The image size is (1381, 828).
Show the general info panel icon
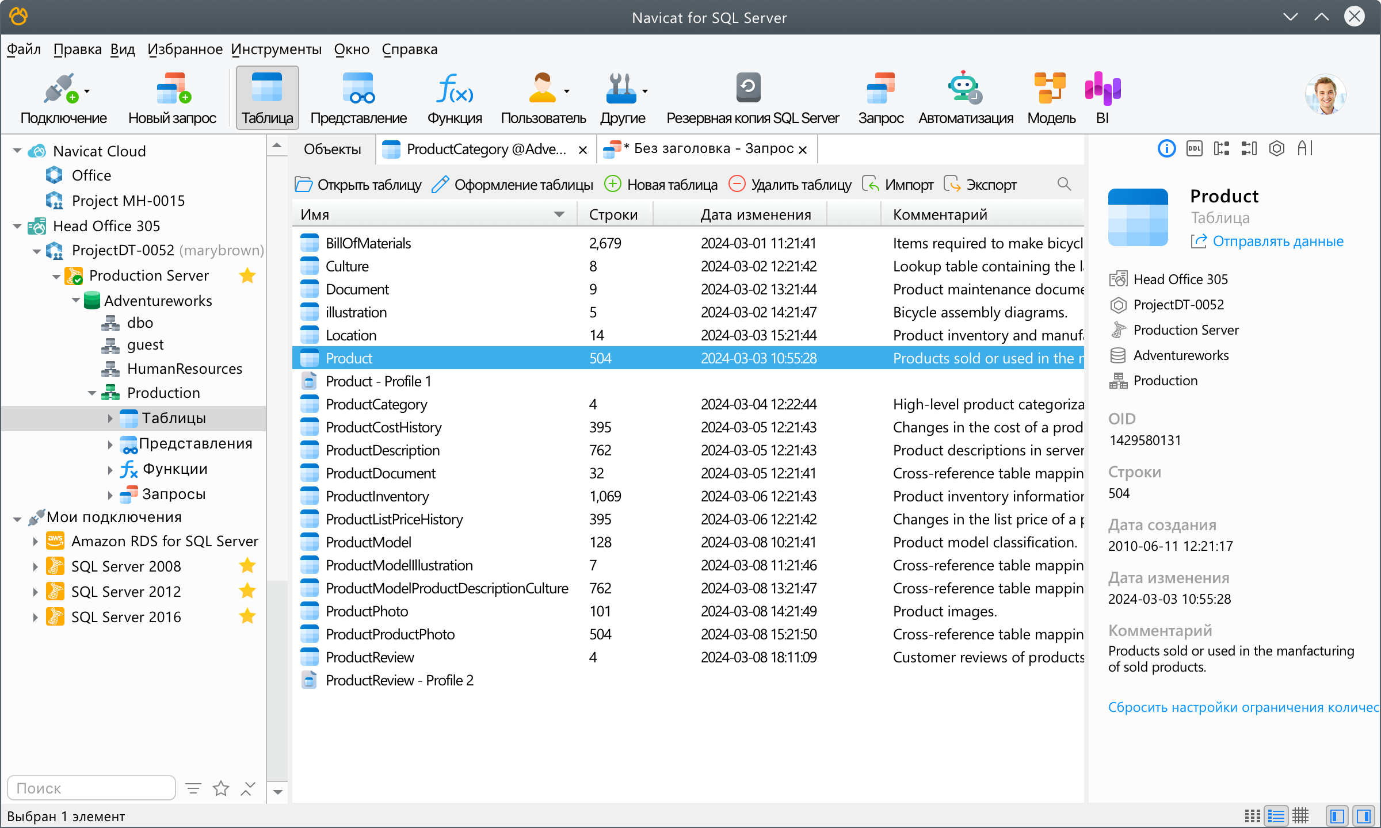pos(1166,148)
